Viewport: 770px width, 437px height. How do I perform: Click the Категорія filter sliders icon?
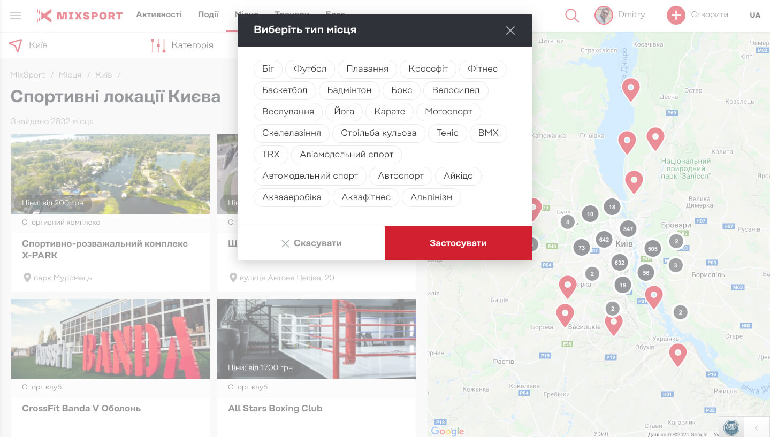[158, 45]
